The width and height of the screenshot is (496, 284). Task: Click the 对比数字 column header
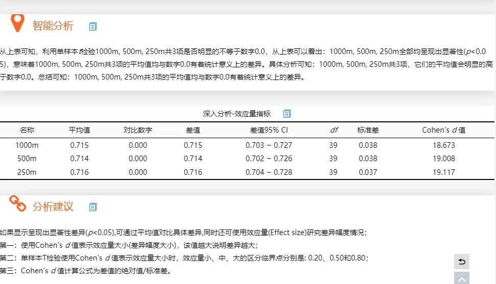[138, 130]
